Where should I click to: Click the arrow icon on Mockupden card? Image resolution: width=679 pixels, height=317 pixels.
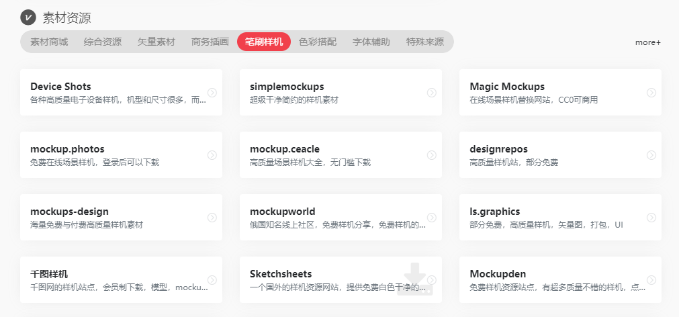click(651, 279)
